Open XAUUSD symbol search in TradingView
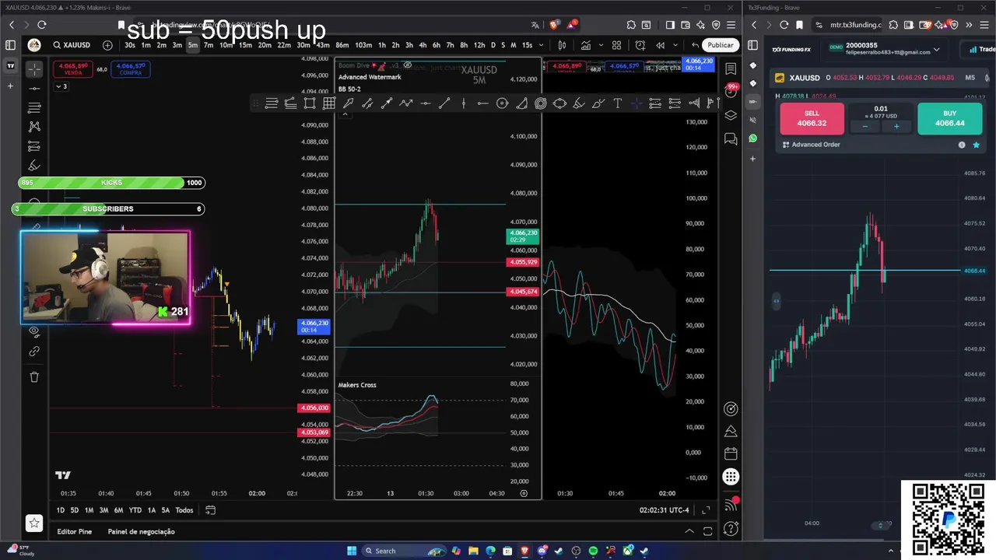Image resolution: width=996 pixels, height=560 pixels. tap(72, 45)
